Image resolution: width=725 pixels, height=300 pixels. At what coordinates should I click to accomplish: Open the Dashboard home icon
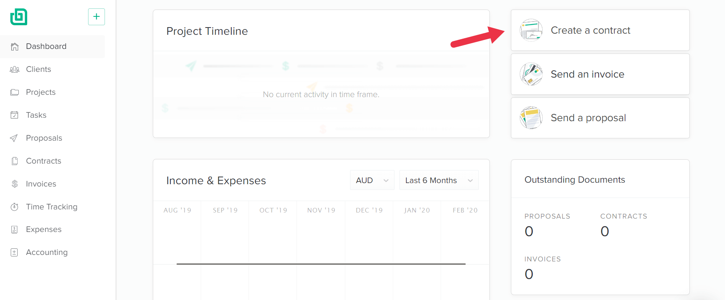pyautogui.click(x=15, y=47)
